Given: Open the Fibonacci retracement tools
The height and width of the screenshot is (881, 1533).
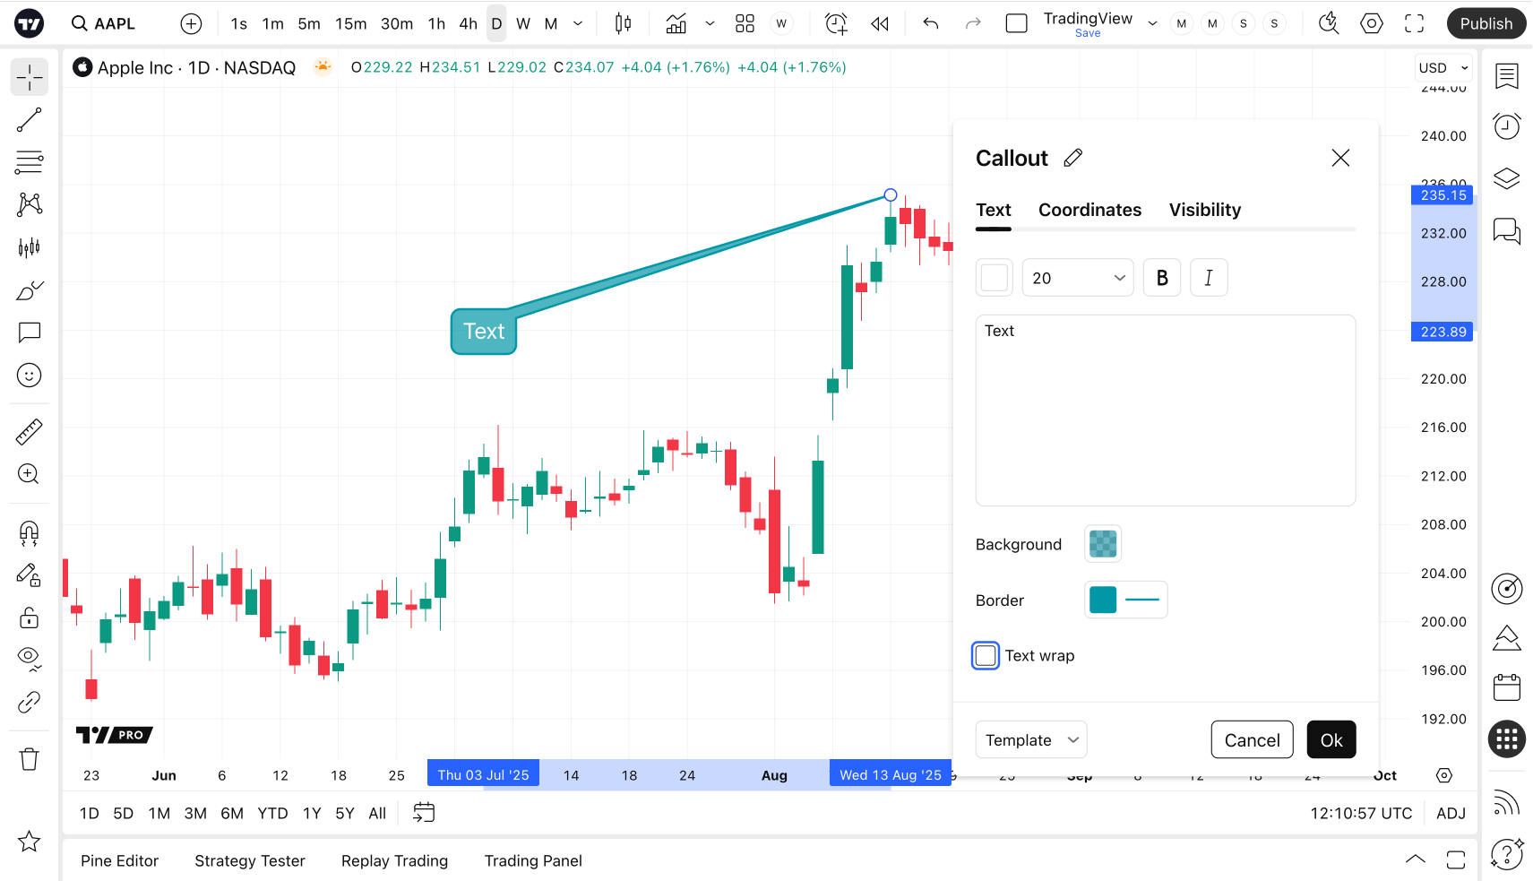Looking at the screenshot, I should 30,162.
